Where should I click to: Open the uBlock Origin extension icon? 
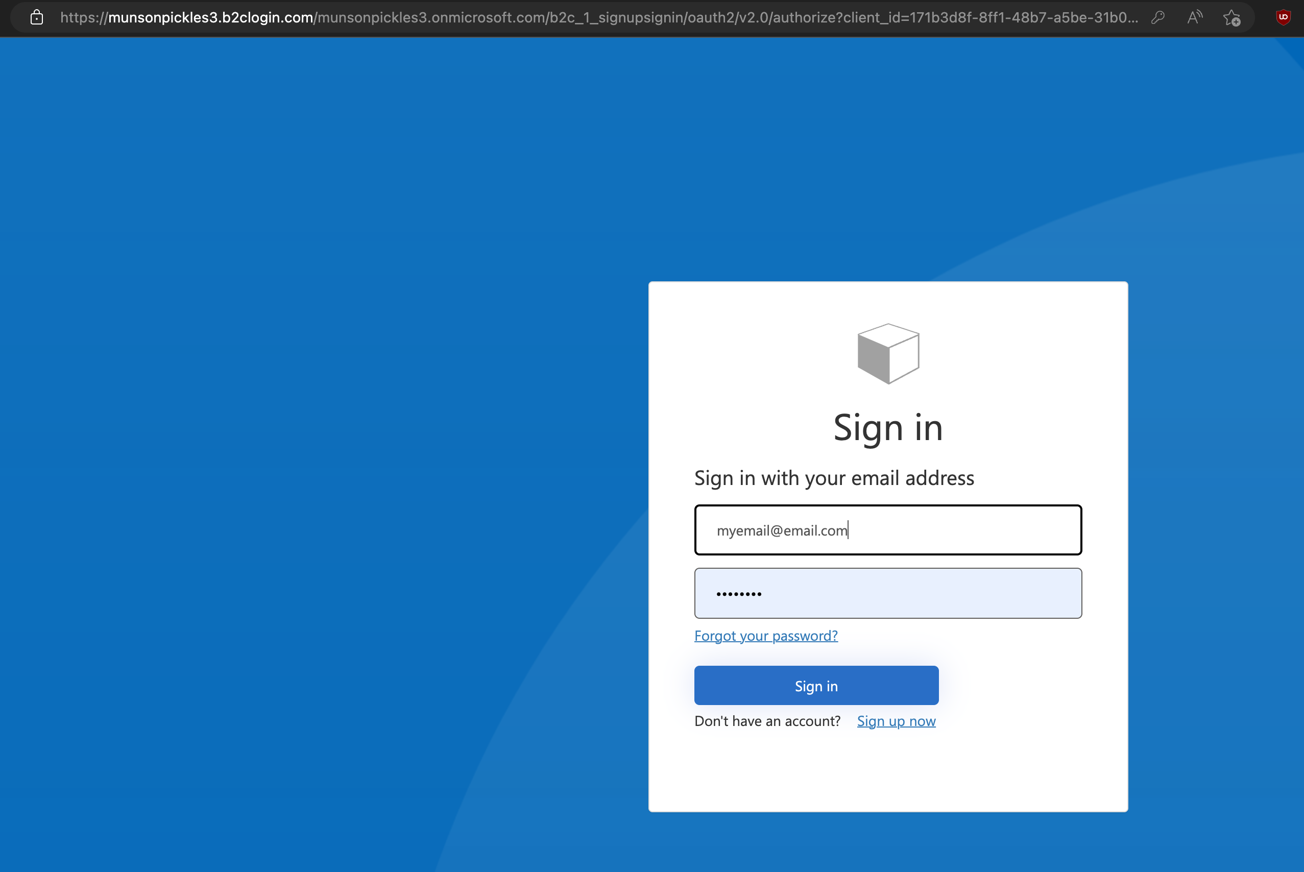1284,18
